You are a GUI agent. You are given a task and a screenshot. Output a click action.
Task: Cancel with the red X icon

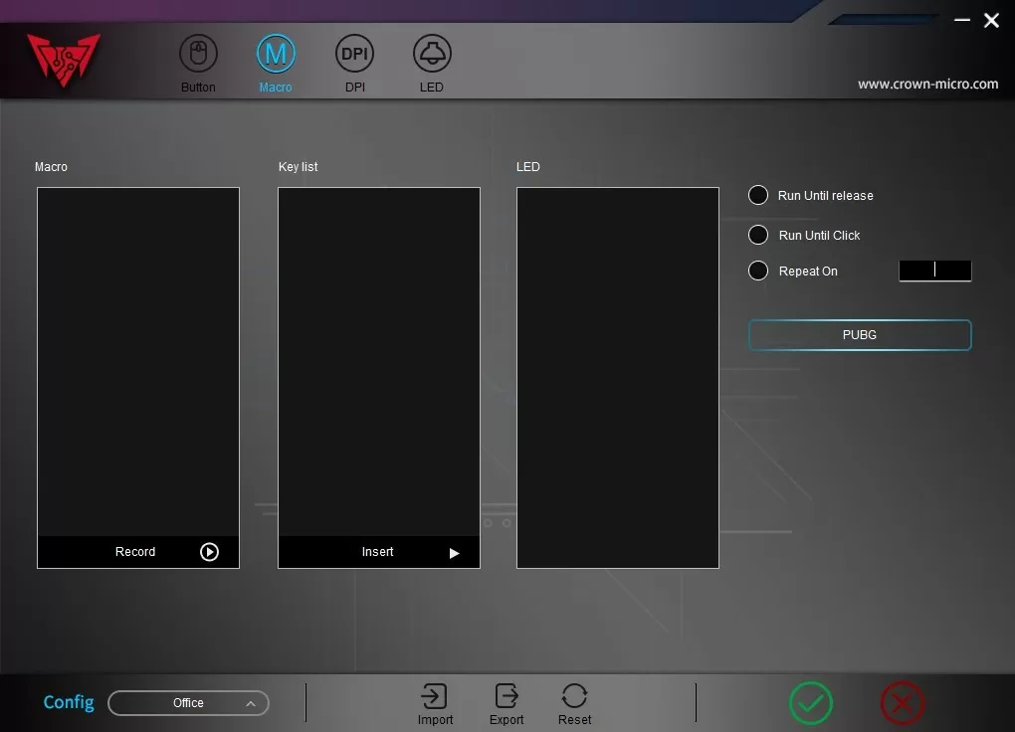pyautogui.click(x=903, y=704)
